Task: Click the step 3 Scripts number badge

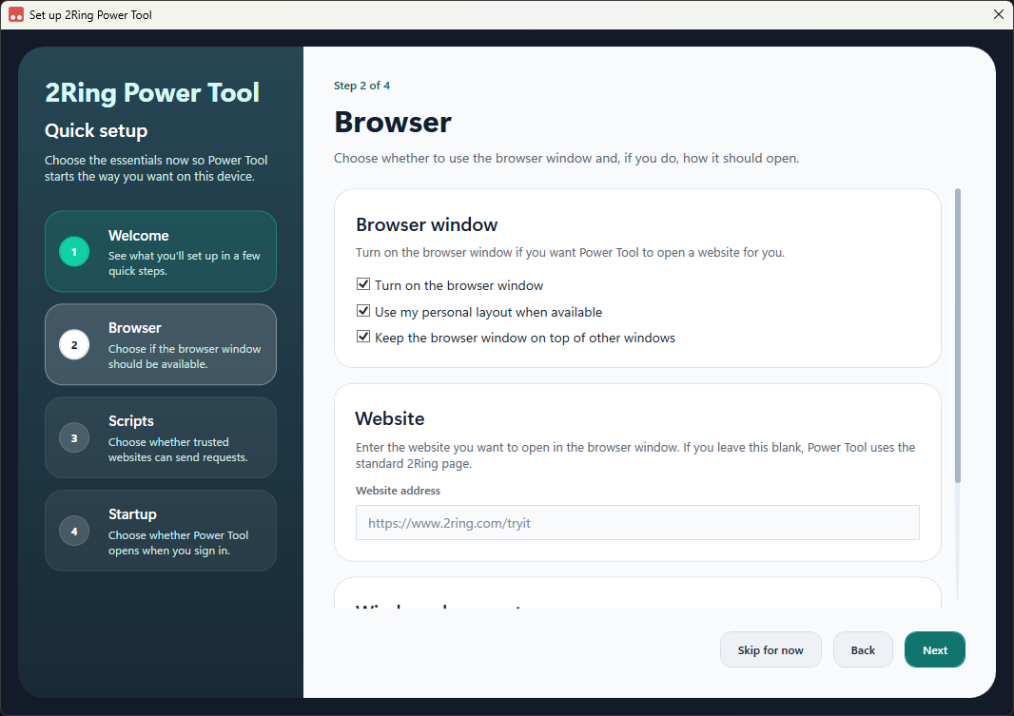Action: pos(74,438)
